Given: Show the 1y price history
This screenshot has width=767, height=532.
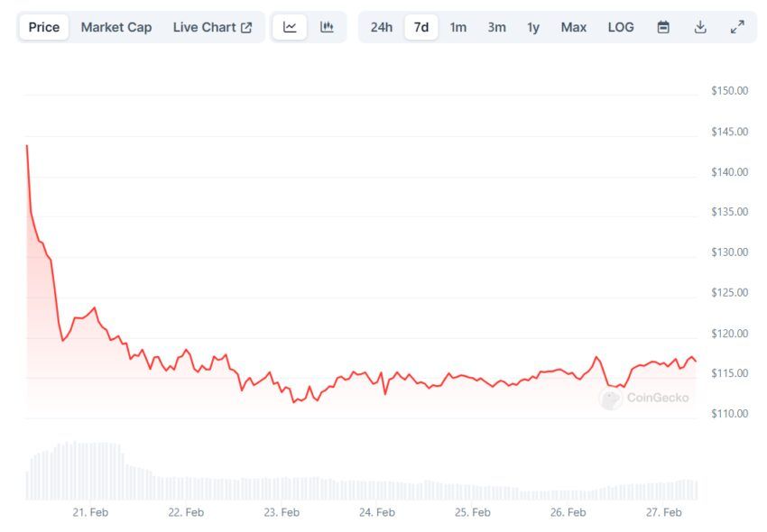Looking at the screenshot, I should tap(533, 27).
